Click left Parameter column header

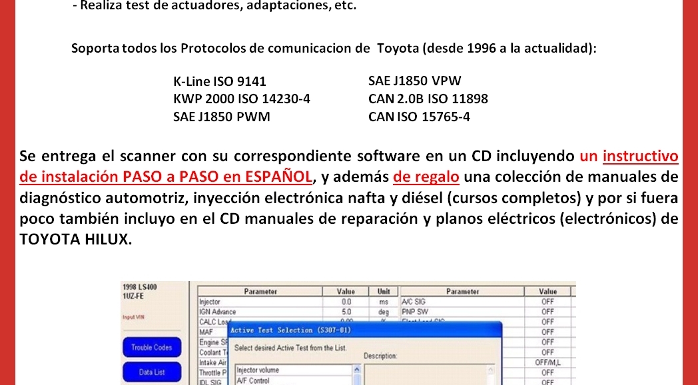260,292
